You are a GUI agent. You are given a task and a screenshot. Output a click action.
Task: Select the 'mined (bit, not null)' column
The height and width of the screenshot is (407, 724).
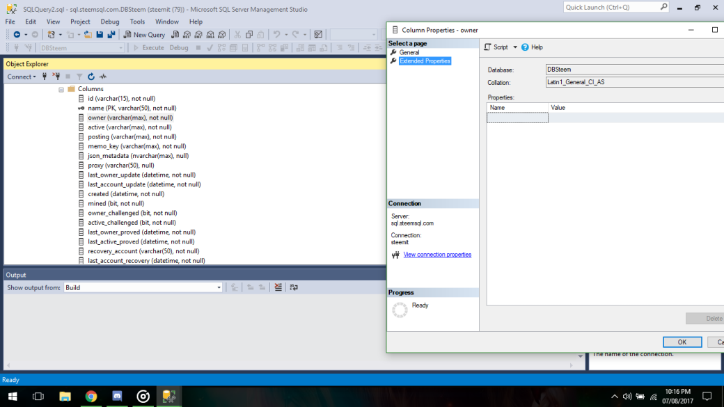coord(116,203)
